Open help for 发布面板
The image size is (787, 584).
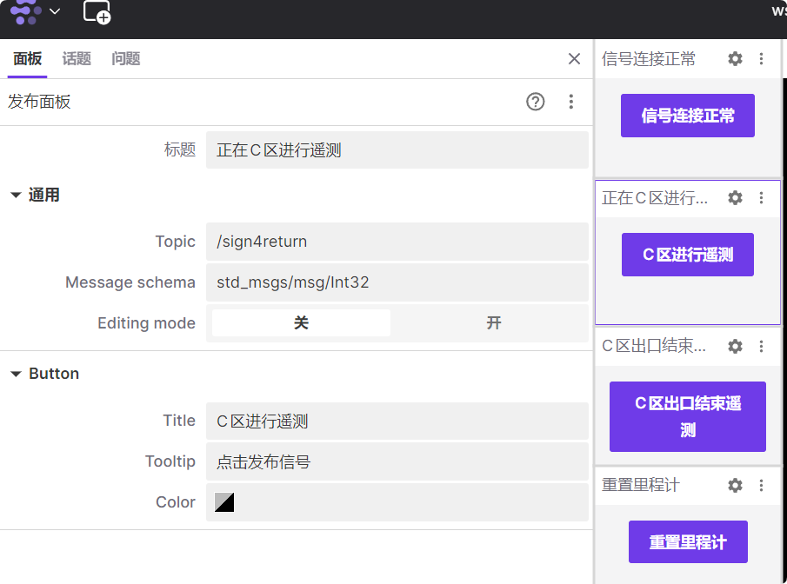click(536, 102)
